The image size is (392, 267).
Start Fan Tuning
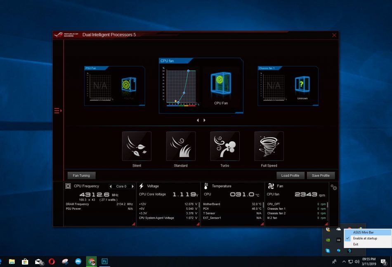(81, 175)
